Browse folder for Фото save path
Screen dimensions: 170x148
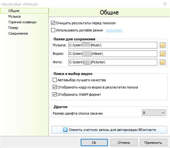(163, 62)
